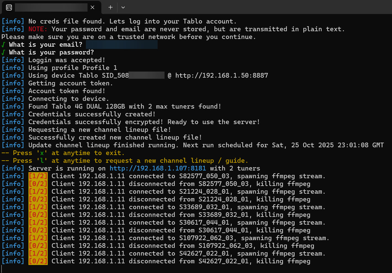Click the scheduled time 23:01:08 GMT
The height and width of the screenshot is (273, 392).
coord(361,145)
